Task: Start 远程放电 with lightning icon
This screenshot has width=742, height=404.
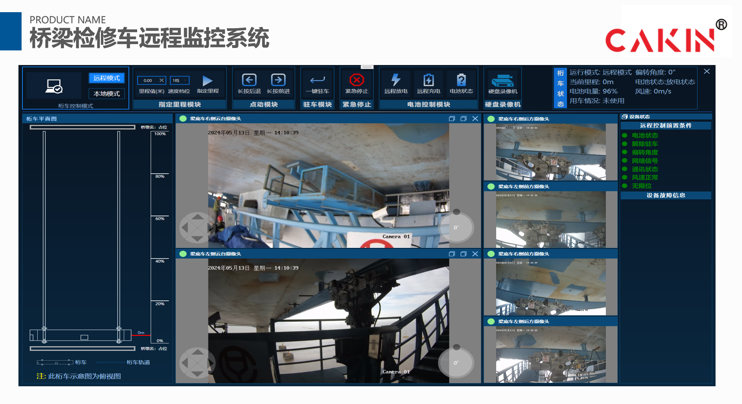Action: [396, 80]
